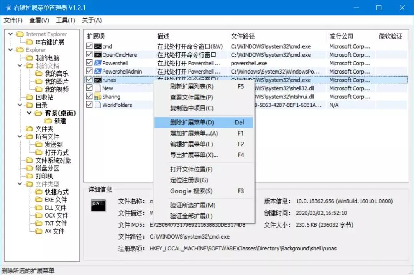Toggle the OpenCmdHere checkbox
414x275 pixels.
click(x=89, y=55)
